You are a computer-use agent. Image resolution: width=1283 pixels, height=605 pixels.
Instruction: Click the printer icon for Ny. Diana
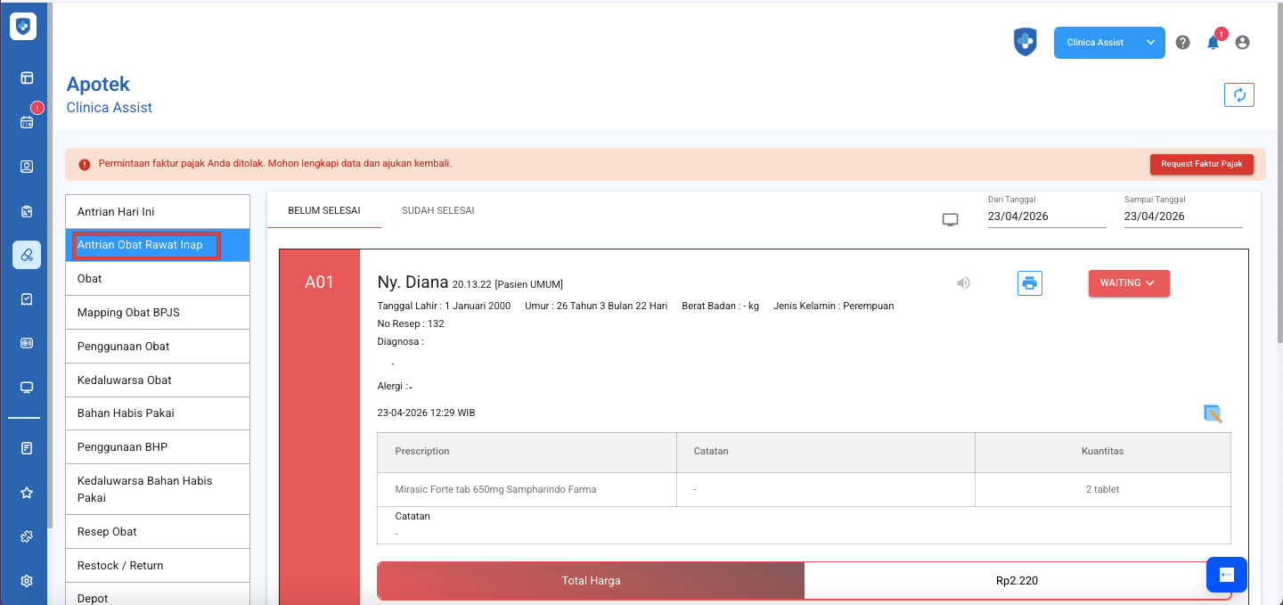point(1029,283)
